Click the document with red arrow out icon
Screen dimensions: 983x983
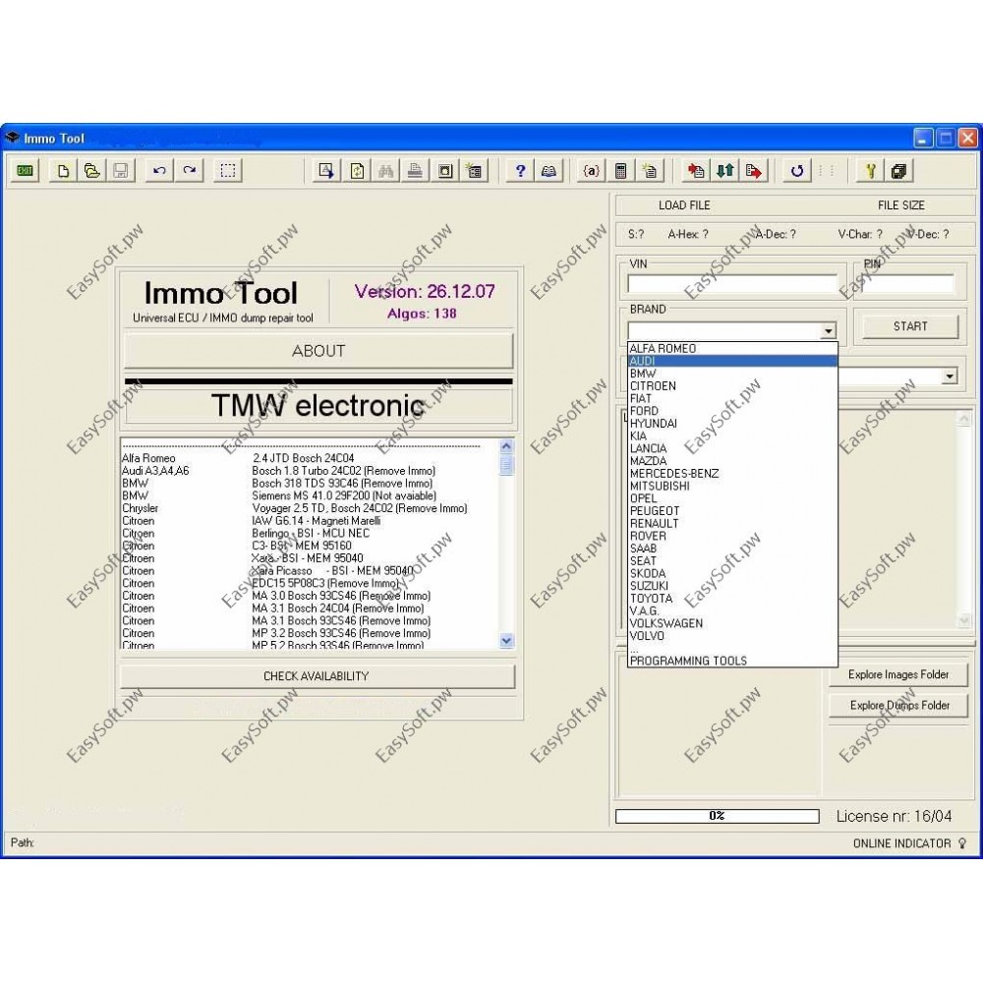point(754,170)
